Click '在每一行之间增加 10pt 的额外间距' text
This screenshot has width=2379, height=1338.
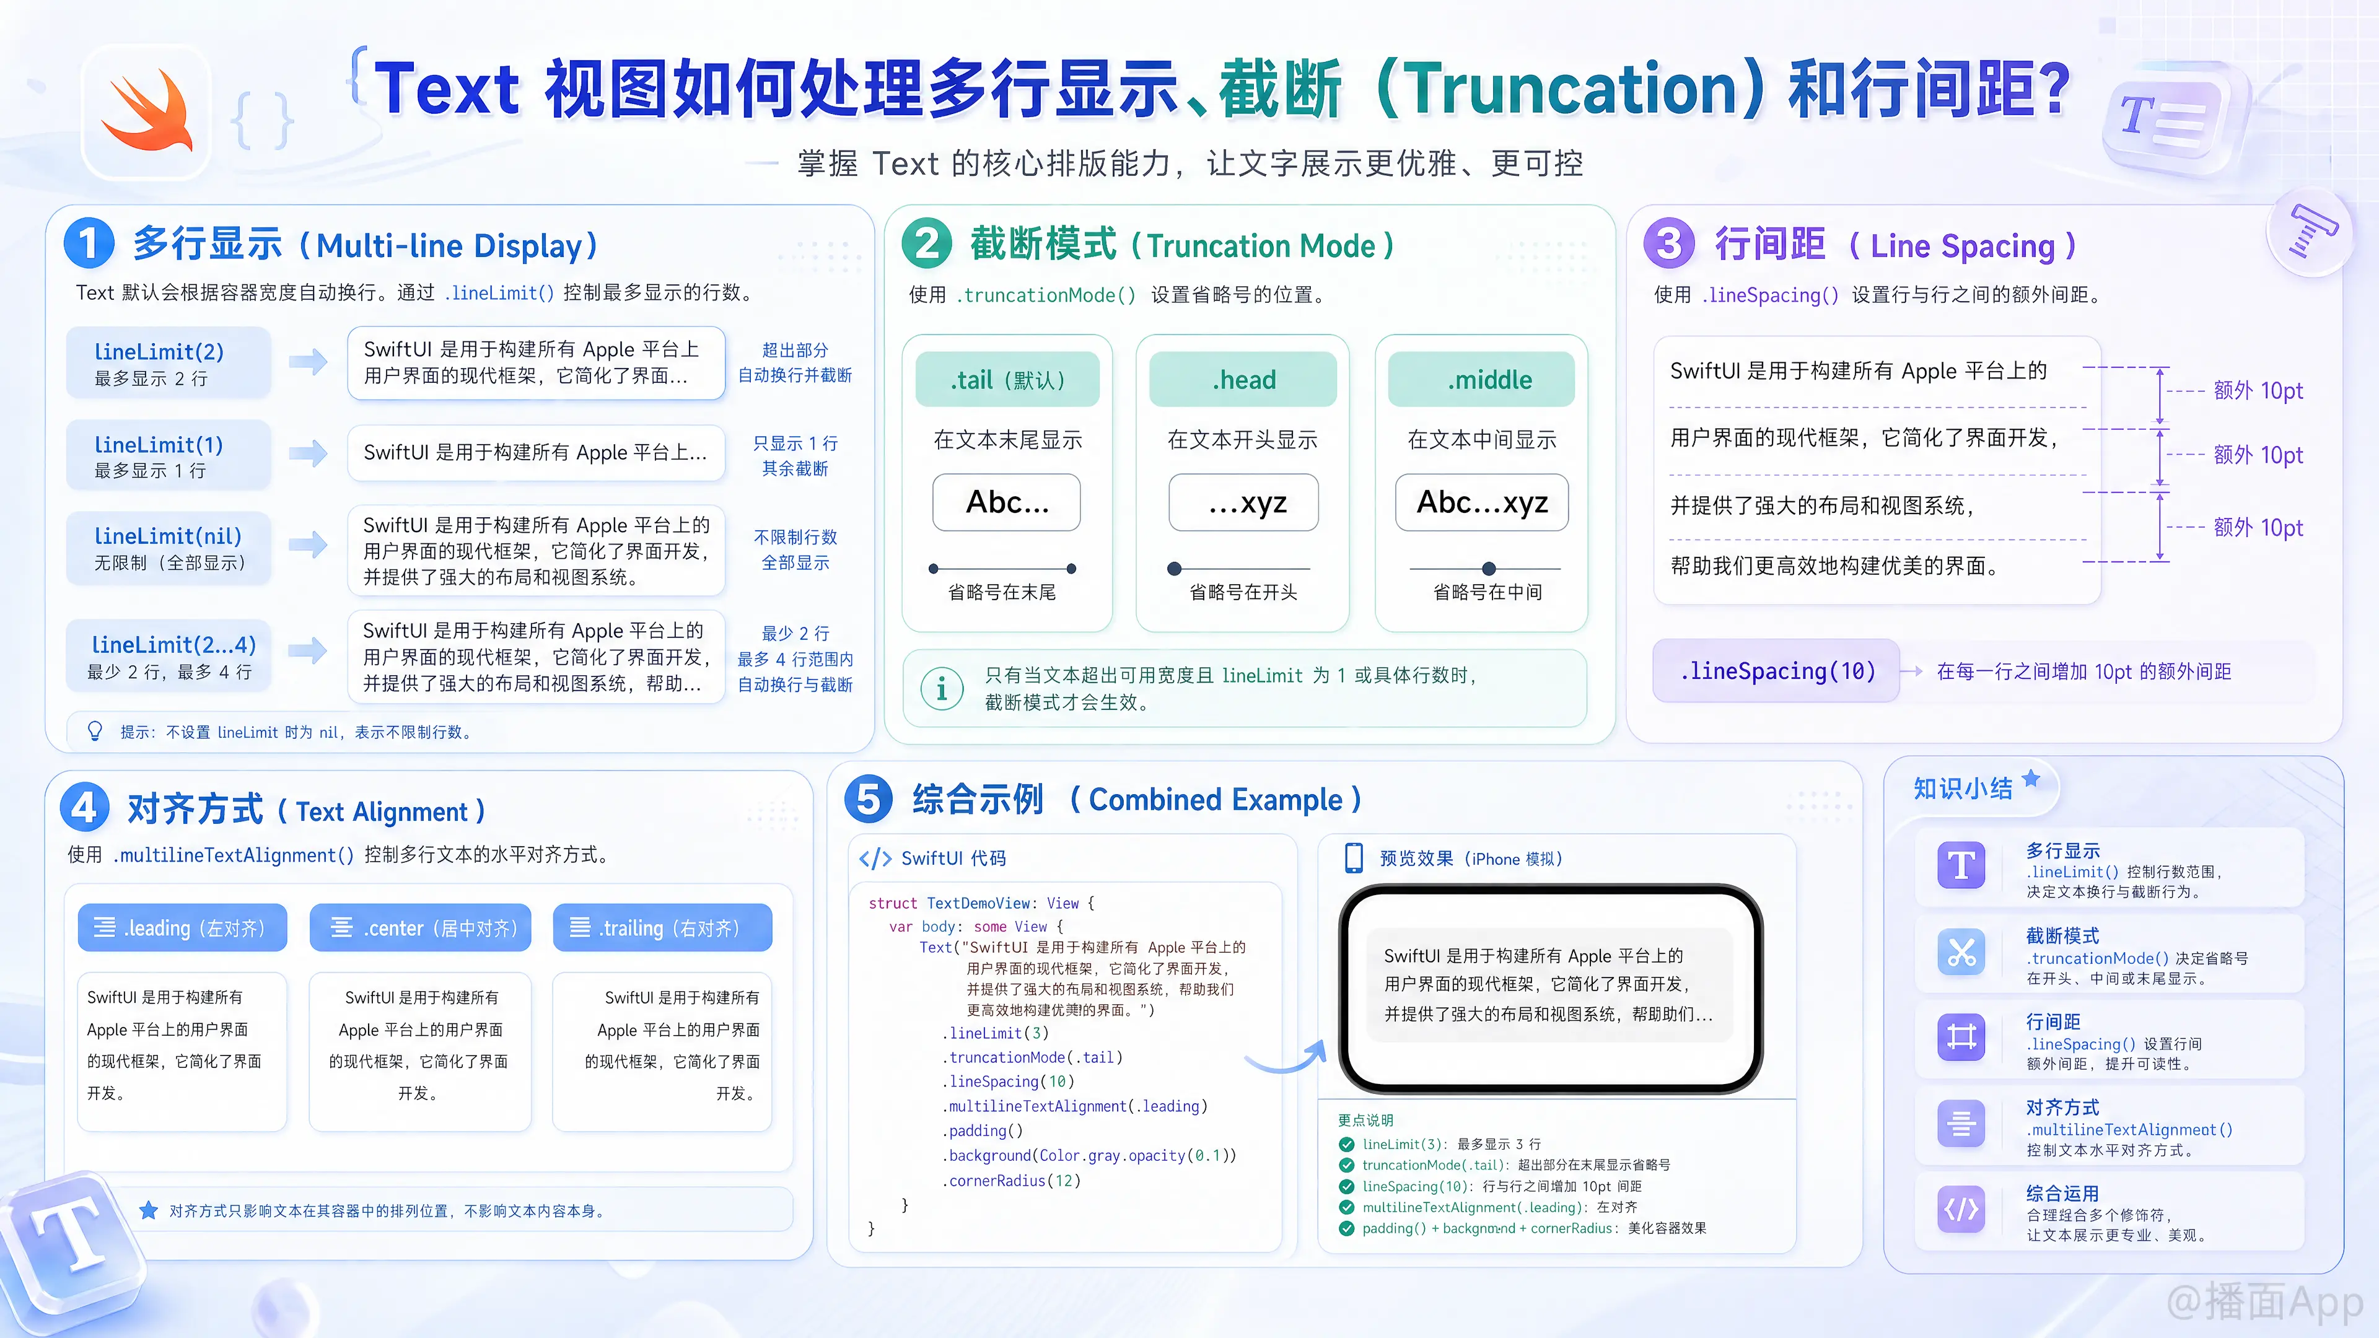pos(2083,671)
